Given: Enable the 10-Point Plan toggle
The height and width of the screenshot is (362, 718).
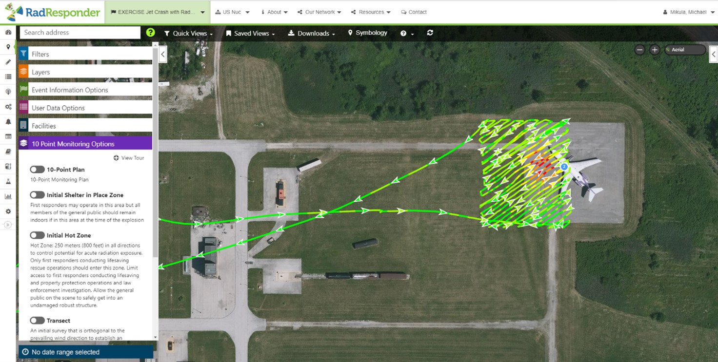Looking at the screenshot, I should [37, 170].
